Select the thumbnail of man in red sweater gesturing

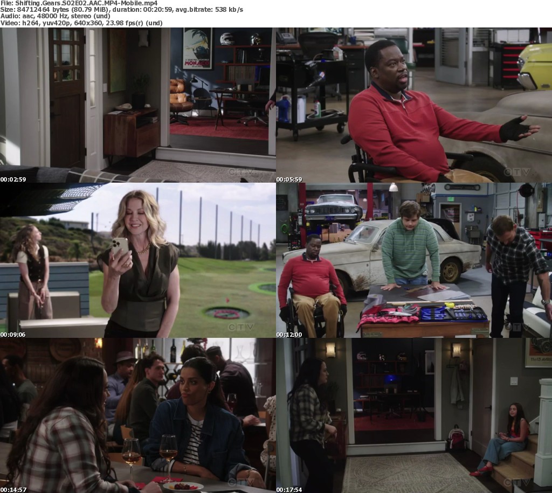pos(414,105)
